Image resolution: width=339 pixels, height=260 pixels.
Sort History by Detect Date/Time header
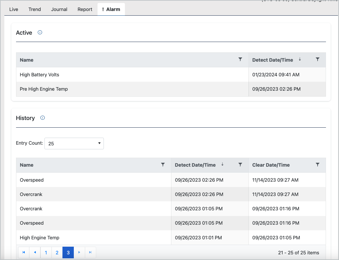(195, 165)
